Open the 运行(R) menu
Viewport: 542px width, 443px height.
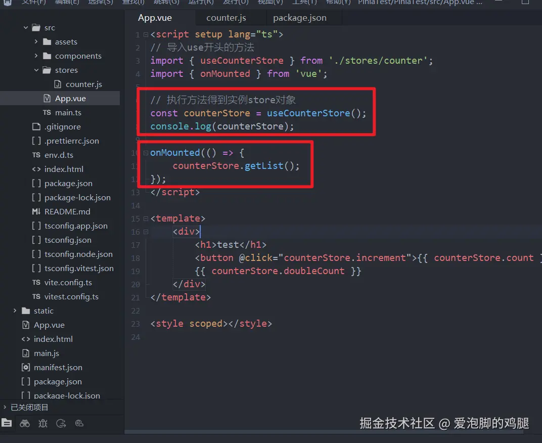201,2
